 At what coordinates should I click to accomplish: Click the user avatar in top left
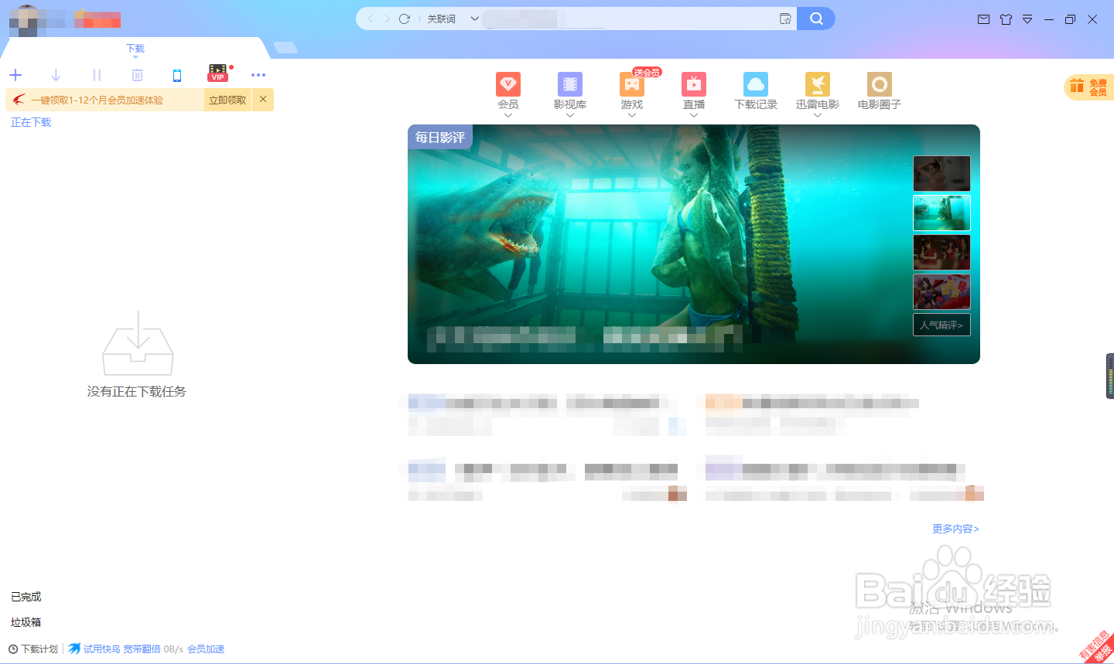click(27, 19)
